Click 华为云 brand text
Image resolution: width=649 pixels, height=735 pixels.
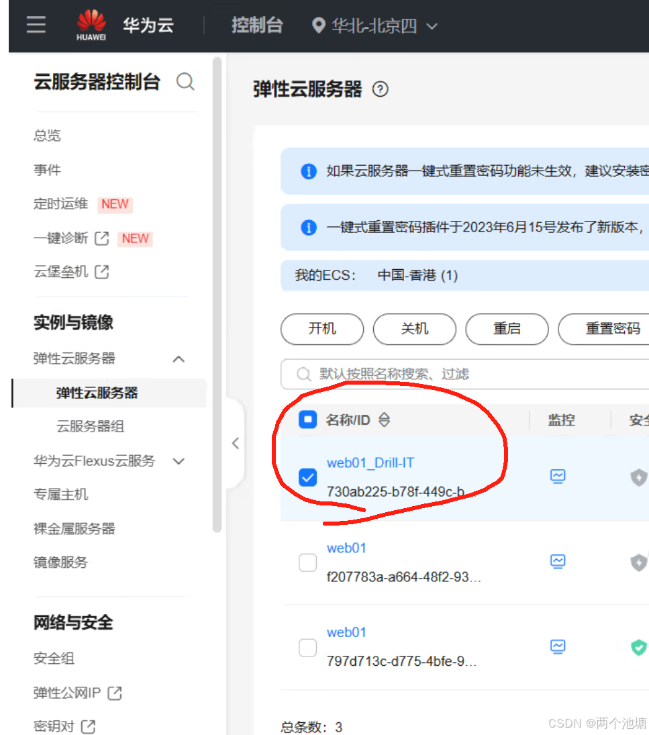pyautogui.click(x=148, y=26)
